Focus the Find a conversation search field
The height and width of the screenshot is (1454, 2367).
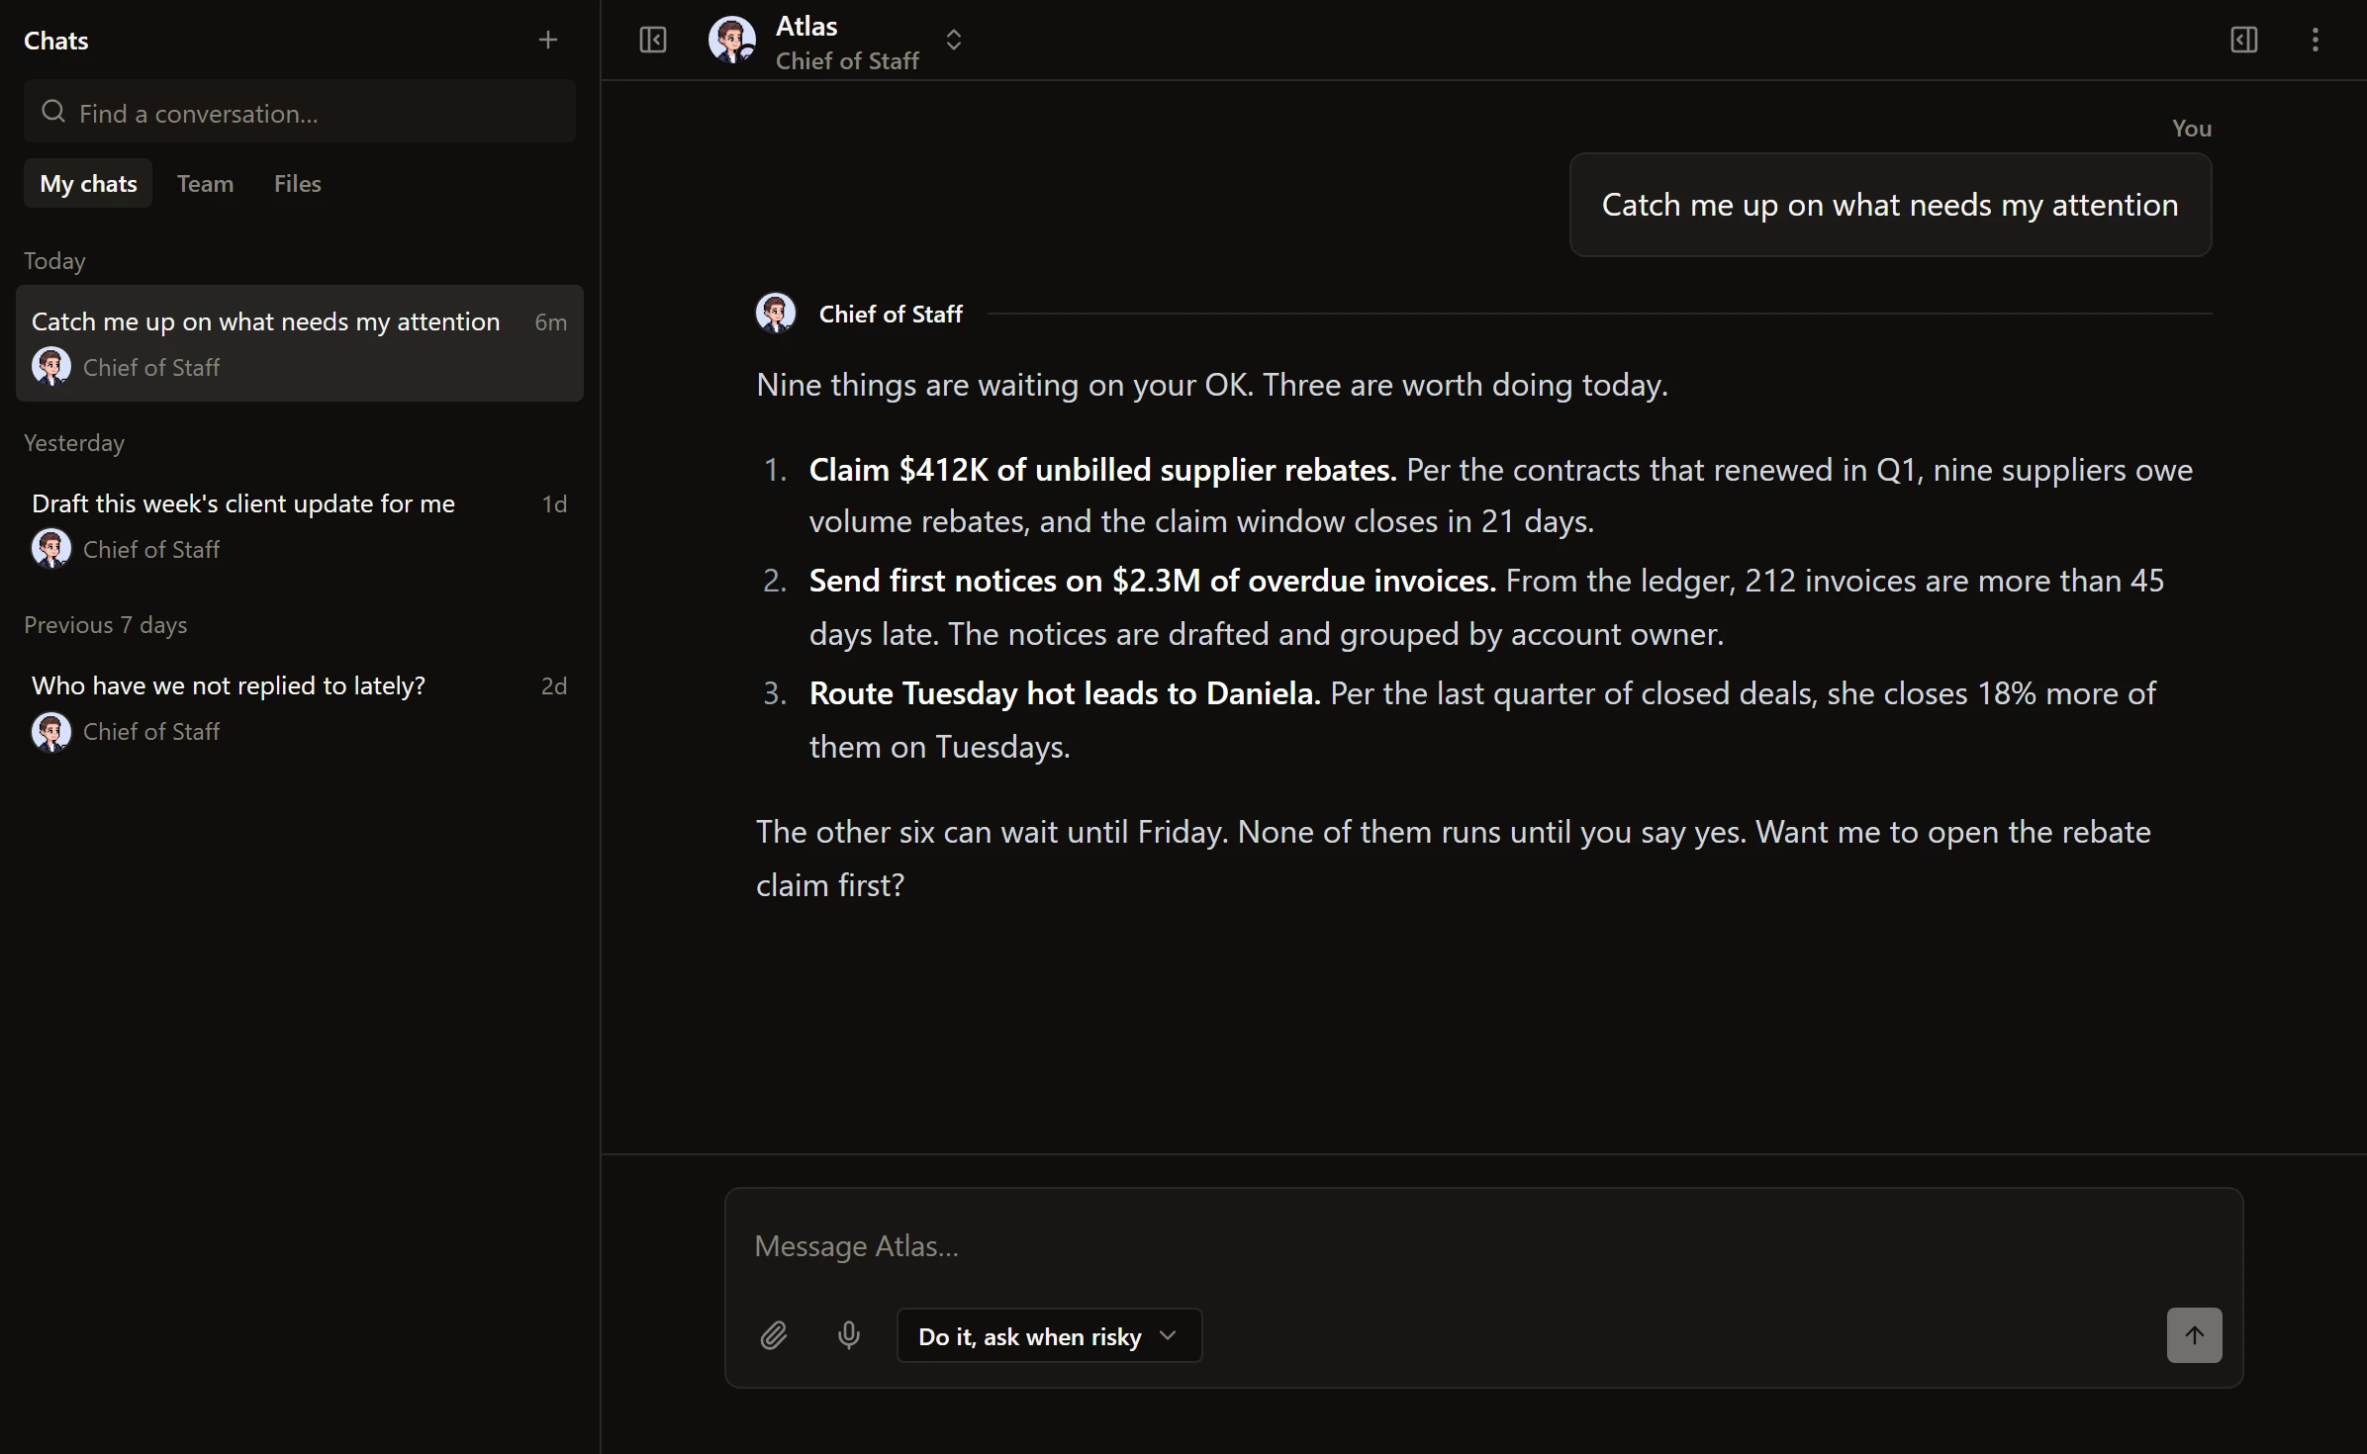click(300, 112)
